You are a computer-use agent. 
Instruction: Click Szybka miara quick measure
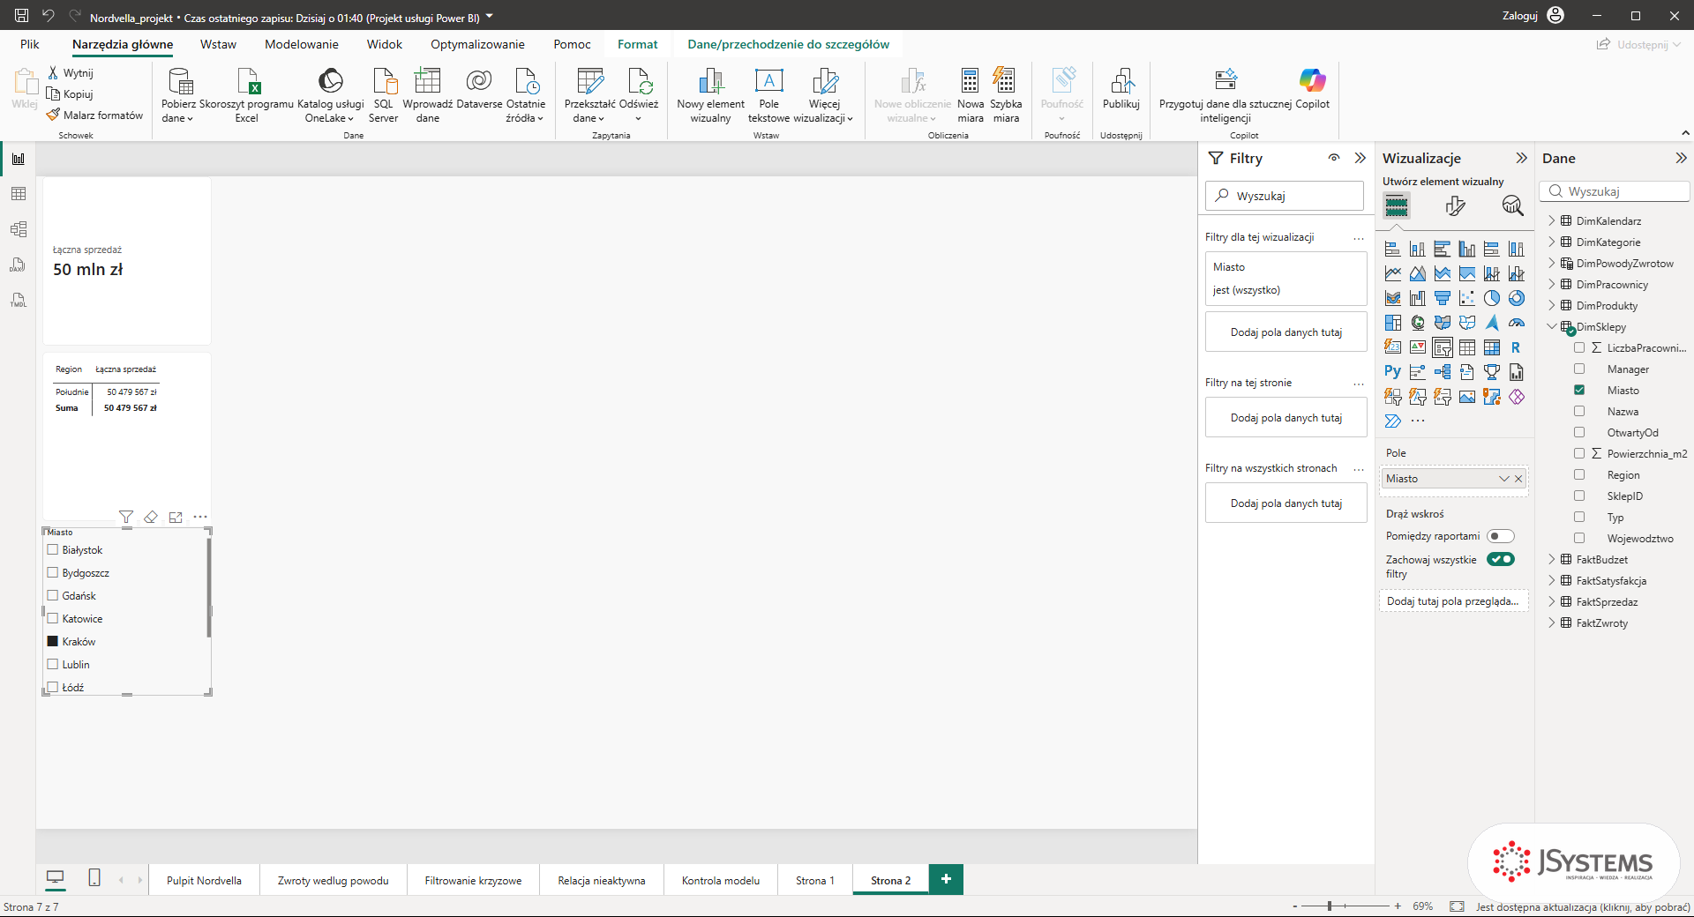(x=1006, y=95)
